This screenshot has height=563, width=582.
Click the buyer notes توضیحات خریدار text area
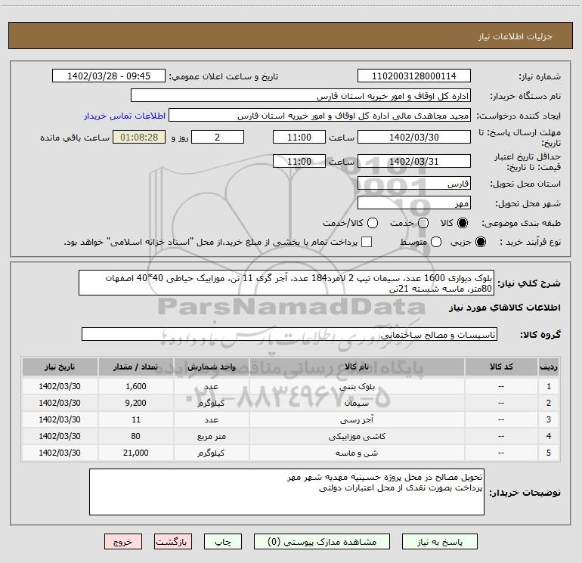pos(286,492)
